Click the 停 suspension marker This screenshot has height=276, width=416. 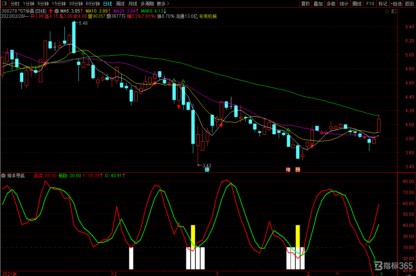[207, 170]
